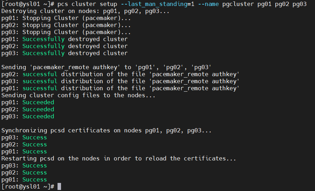Click the final '[root@ysl01 ~]#' prompt
This screenshot has width=315, height=191.
28,187
